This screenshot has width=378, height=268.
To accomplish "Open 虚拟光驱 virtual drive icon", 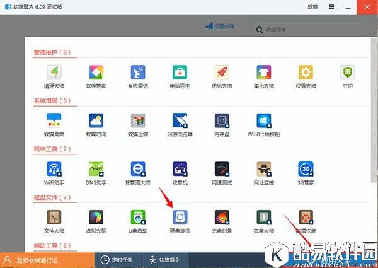I will (96, 217).
